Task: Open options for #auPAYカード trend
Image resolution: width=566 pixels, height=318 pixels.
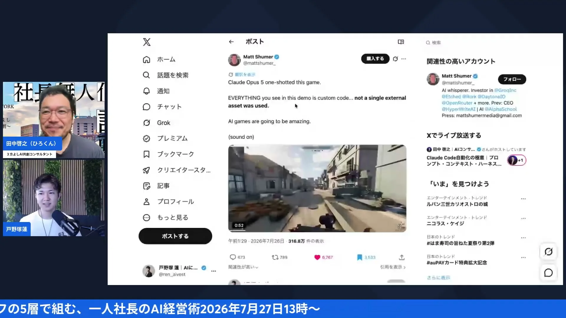Action: [x=523, y=257]
